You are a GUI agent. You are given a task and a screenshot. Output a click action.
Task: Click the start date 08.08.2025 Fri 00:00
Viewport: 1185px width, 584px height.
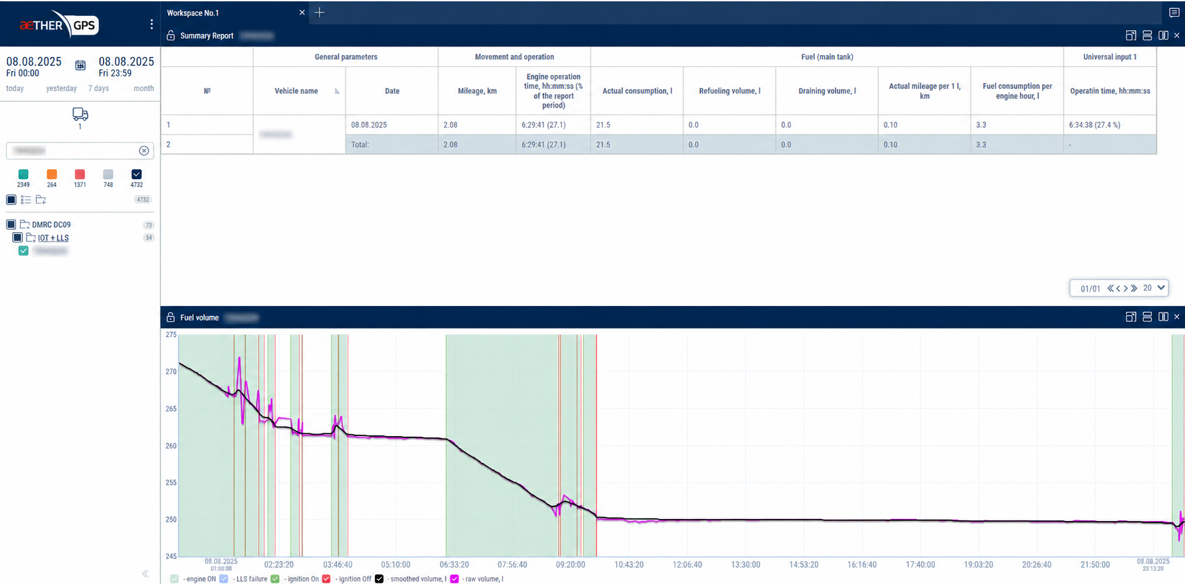pyautogui.click(x=34, y=66)
